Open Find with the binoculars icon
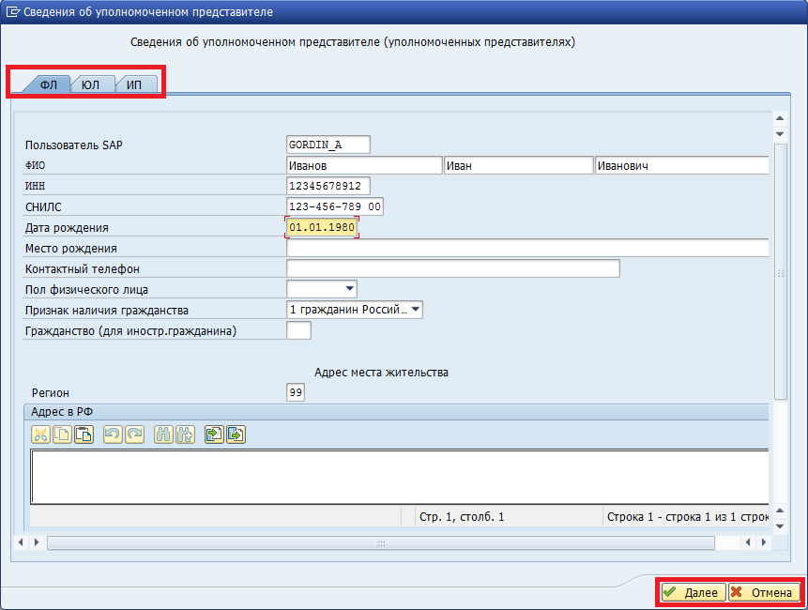This screenshot has height=610, width=808. pyautogui.click(x=163, y=434)
